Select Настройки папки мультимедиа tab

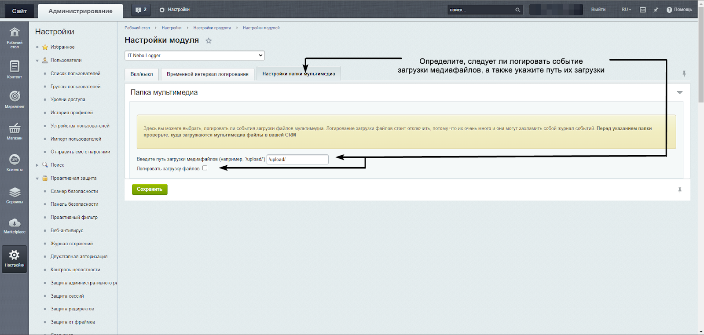click(299, 74)
